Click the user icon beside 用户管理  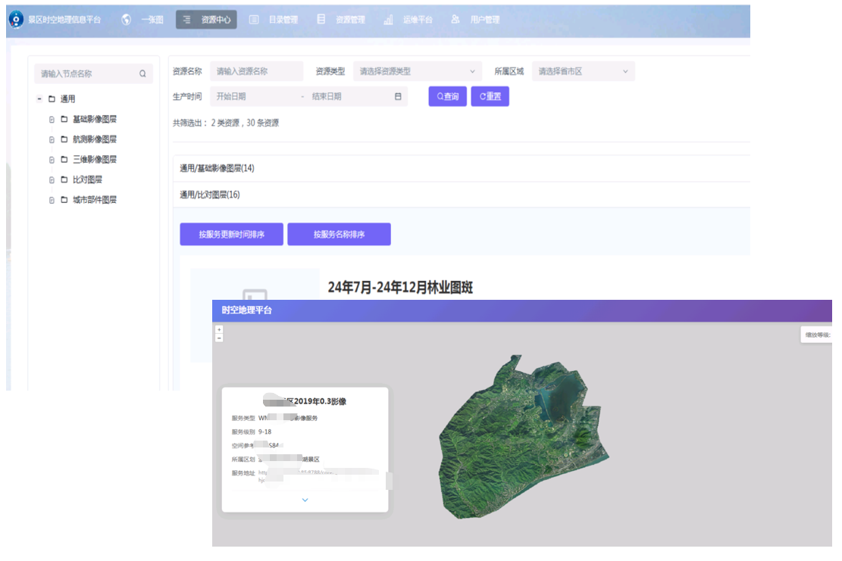click(455, 20)
